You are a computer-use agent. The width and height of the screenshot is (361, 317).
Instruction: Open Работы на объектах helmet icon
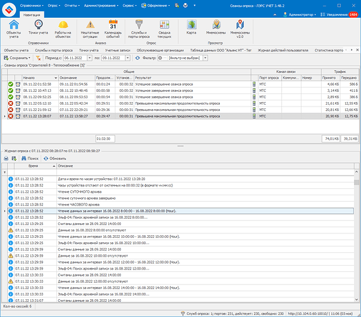[x=63, y=29]
